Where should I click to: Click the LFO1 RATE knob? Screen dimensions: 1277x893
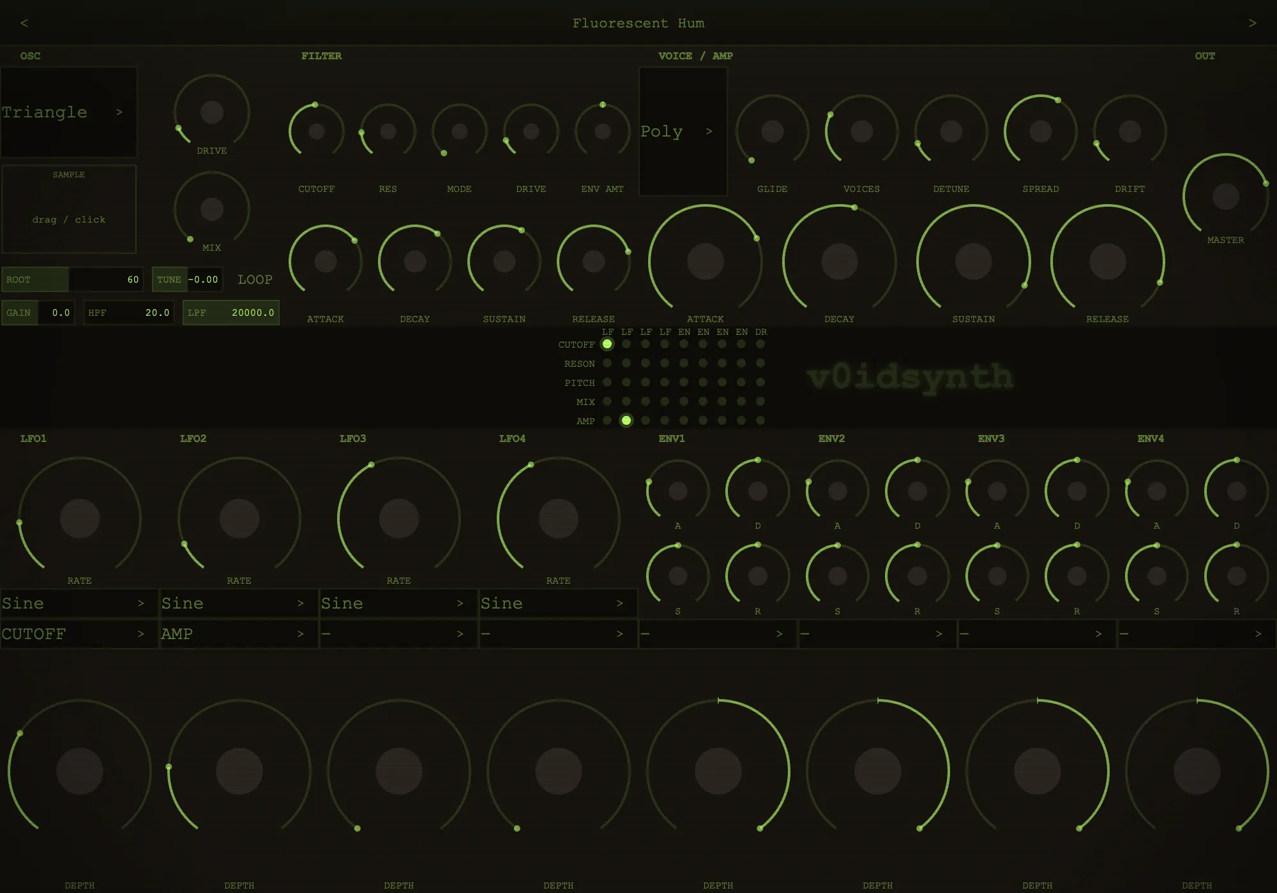point(80,519)
